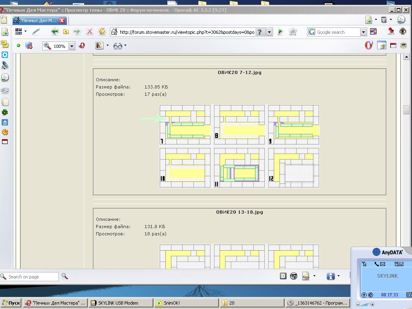This screenshot has height=309, width=412.
Task: Toggle image display with the picture icon
Action: 99,46
